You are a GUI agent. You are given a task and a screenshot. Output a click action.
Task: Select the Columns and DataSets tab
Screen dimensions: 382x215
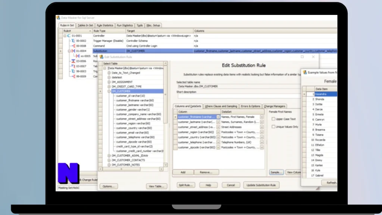188,106
